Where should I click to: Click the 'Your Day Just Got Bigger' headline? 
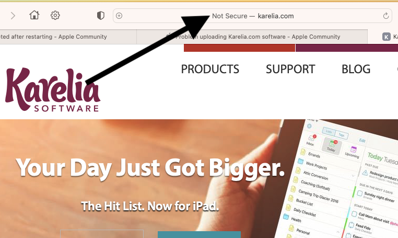[150, 168]
